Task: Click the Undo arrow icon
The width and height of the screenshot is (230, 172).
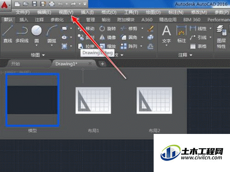Action: pos(60,4)
